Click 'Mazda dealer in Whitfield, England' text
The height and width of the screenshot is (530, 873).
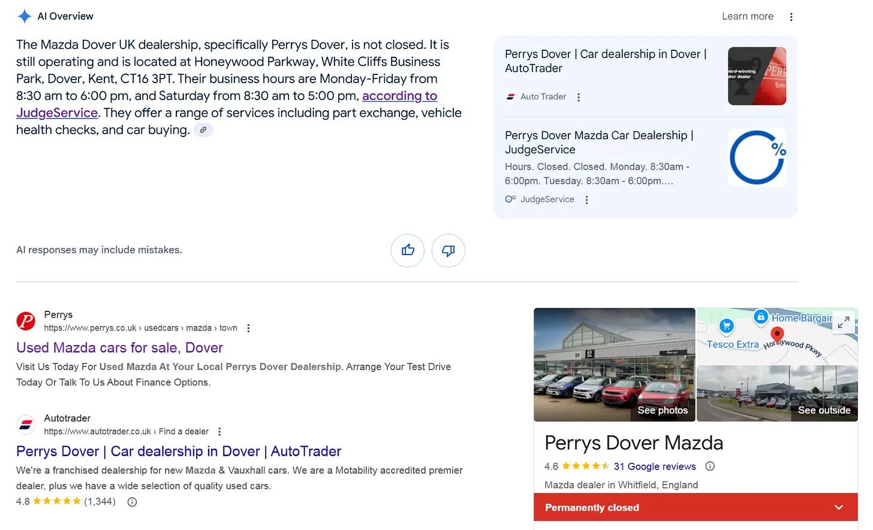[x=621, y=485]
